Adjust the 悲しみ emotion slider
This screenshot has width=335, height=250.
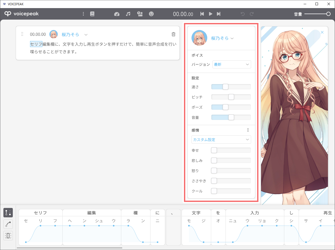[231, 160]
